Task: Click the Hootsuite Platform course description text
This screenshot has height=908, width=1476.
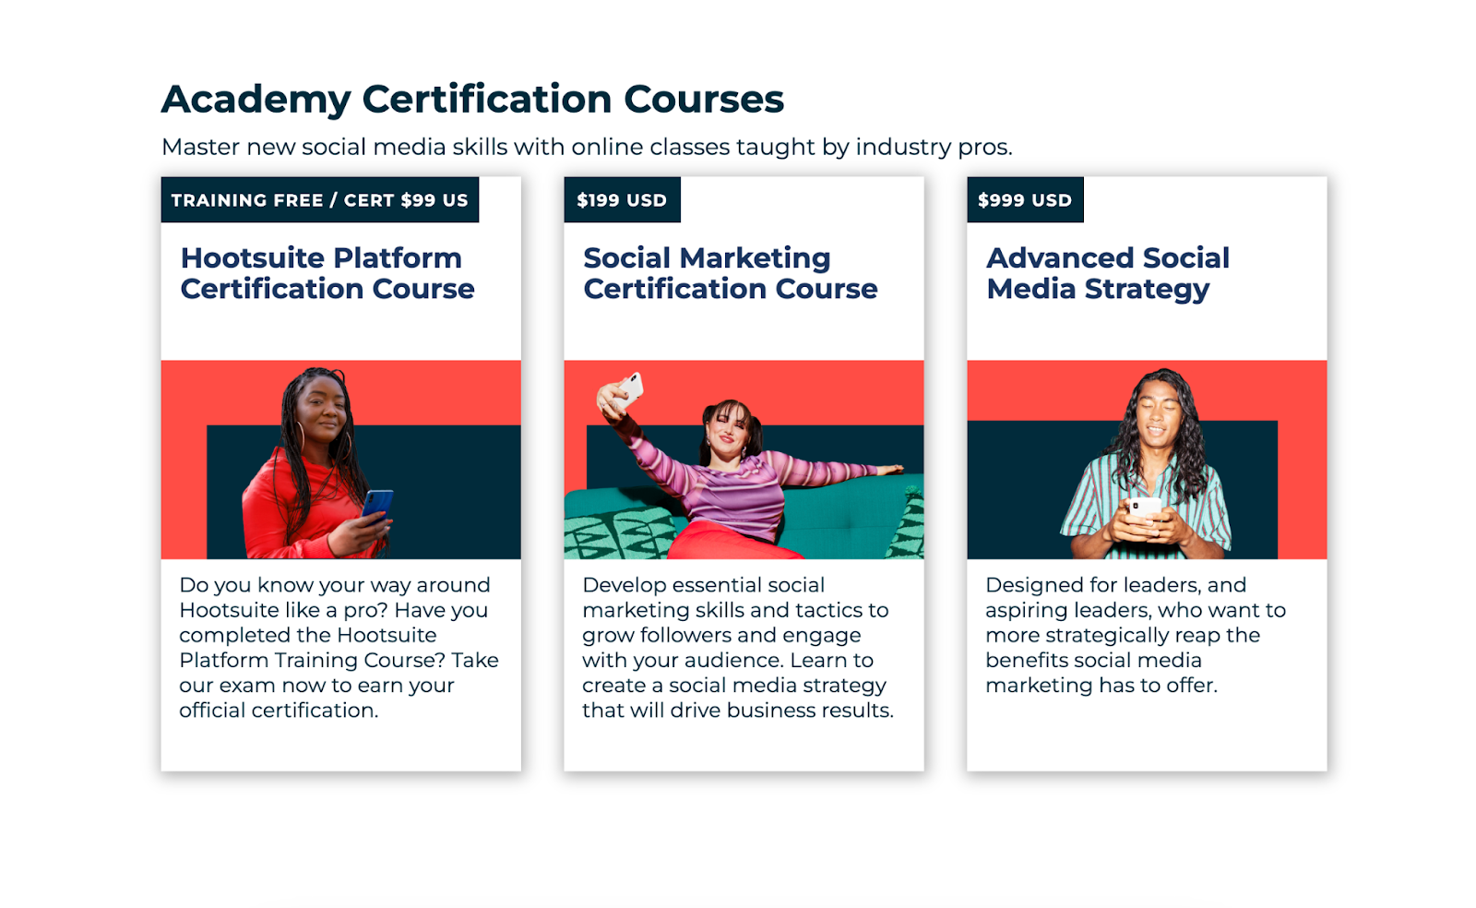Action: [x=339, y=648]
